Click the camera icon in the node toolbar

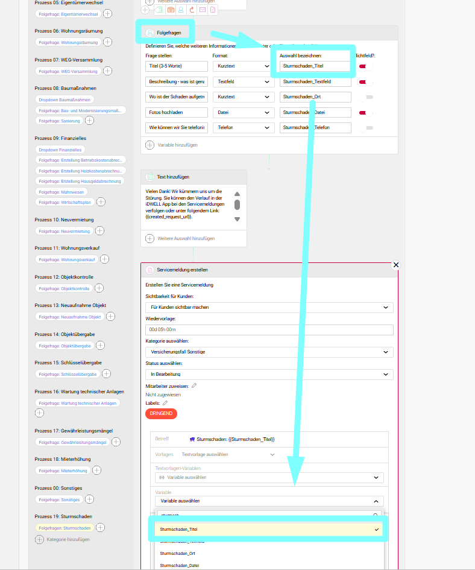coord(171,10)
